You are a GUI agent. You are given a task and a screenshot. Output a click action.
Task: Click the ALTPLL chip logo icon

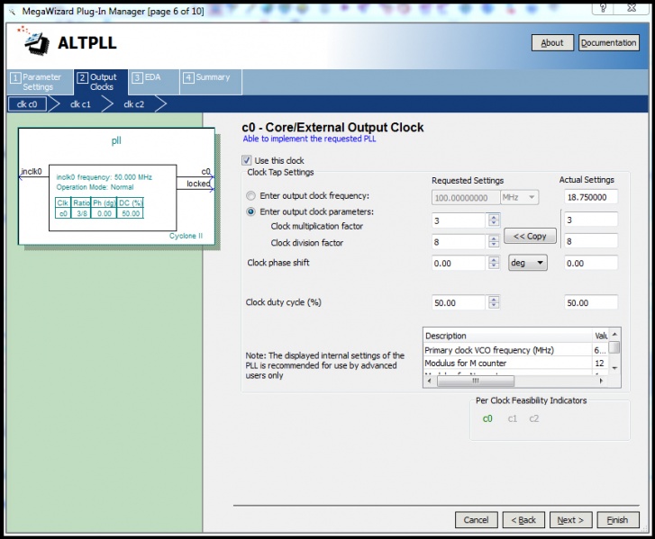pyautogui.click(x=33, y=41)
